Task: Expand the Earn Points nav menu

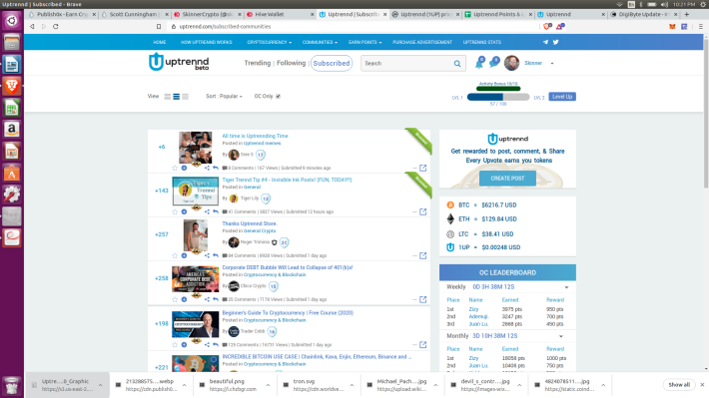Action: (x=364, y=42)
